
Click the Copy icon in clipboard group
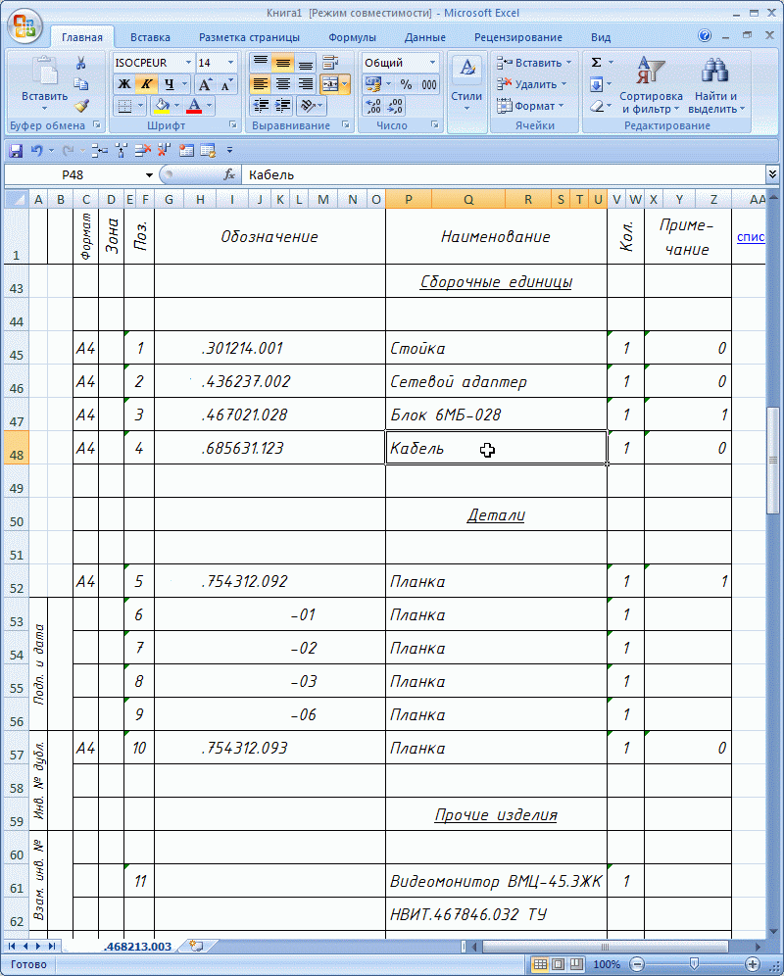[x=81, y=84]
